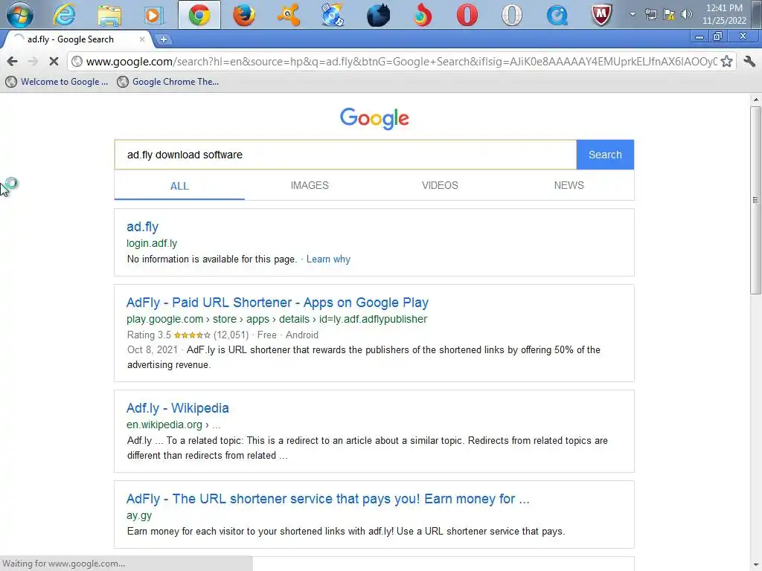Open AdFly URL shortener that pays you result
The height and width of the screenshot is (571, 762).
pos(328,499)
